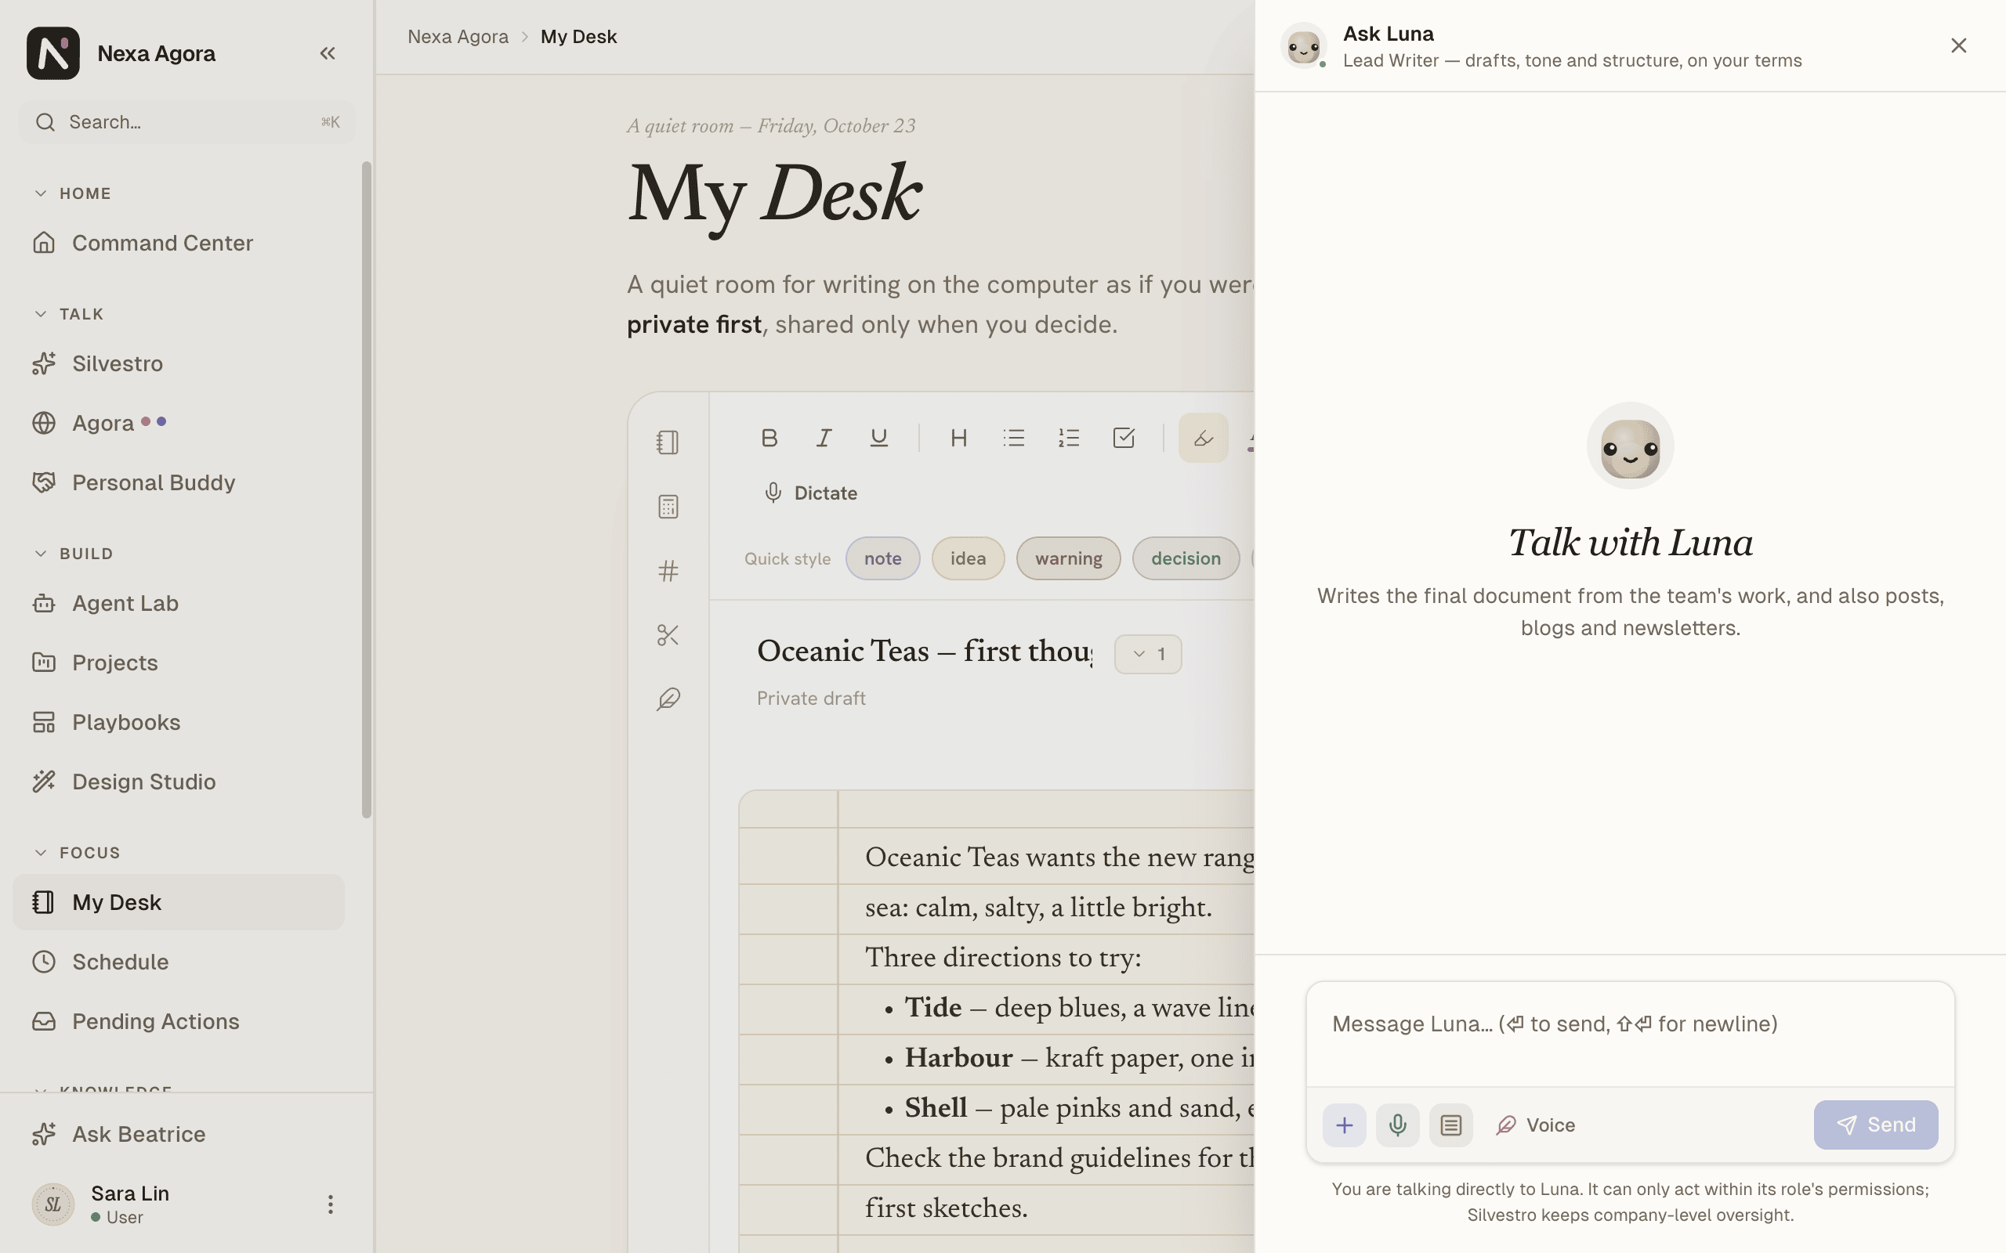The height and width of the screenshot is (1253, 2006).
Task: Toggle Voice mode for Luna
Action: coord(1536,1125)
